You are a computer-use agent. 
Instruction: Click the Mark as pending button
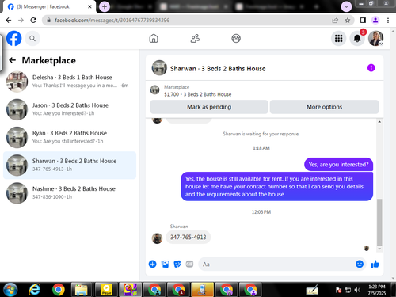click(x=209, y=107)
